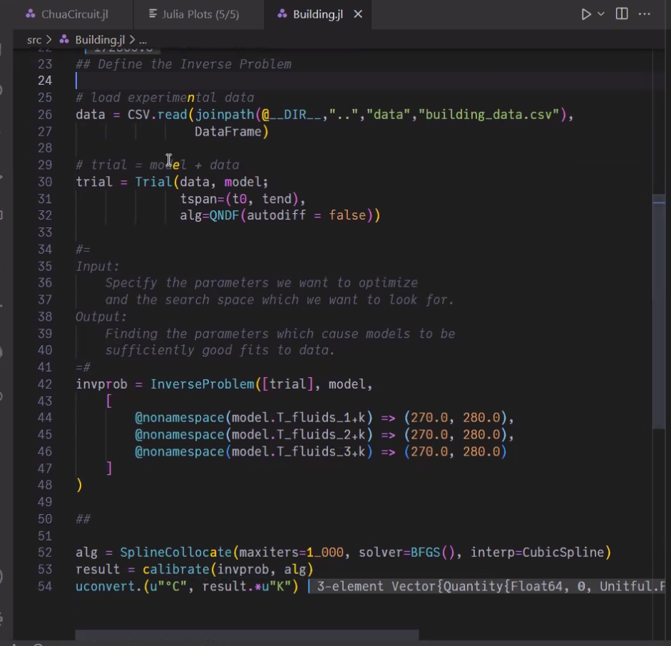The width and height of the screenshot is (671, 646).
Task: Click the false value after autodiff
Action: point(347,215)
